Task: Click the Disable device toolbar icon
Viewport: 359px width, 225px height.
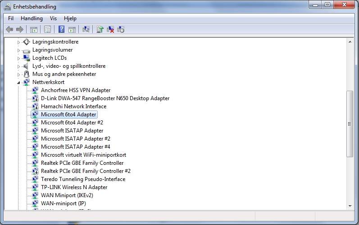Action: (x=121, y=30)
